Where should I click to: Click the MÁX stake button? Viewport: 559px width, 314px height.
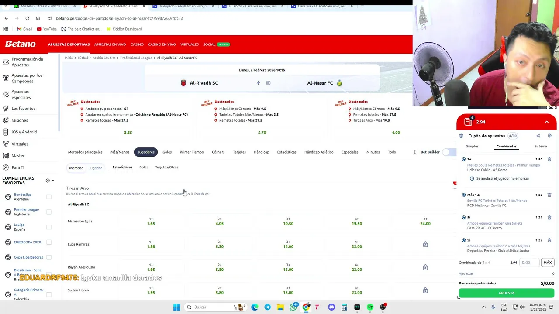click(x=547, y=263)
